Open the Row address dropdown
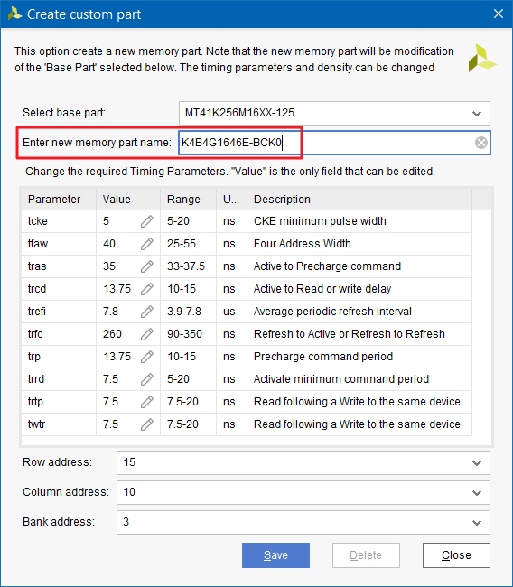 tap(303, 462)
